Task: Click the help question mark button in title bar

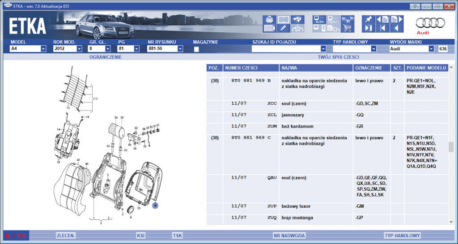Action: click(x=415, y=6)
